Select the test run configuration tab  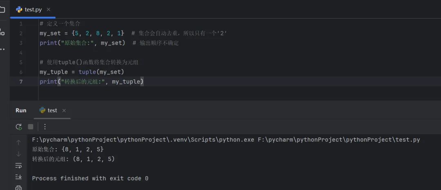point(48,110)
